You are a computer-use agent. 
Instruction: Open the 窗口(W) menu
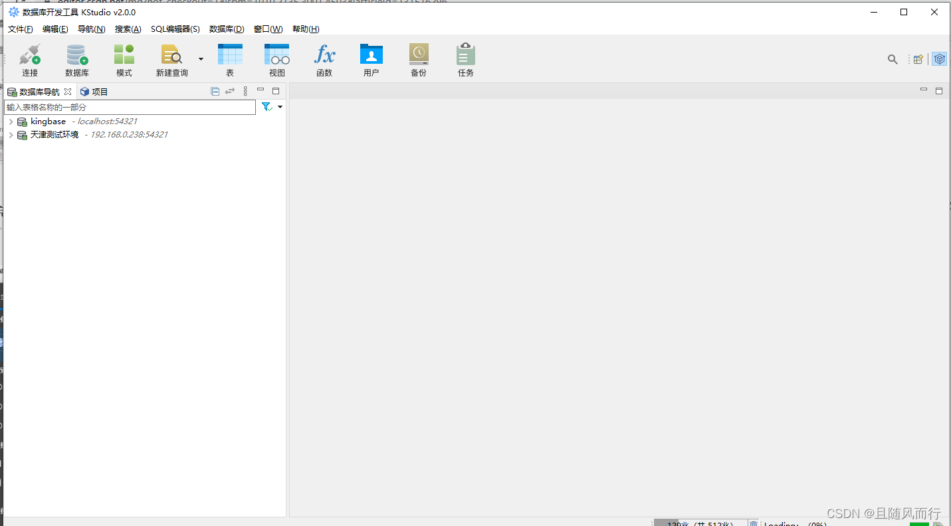268,29
